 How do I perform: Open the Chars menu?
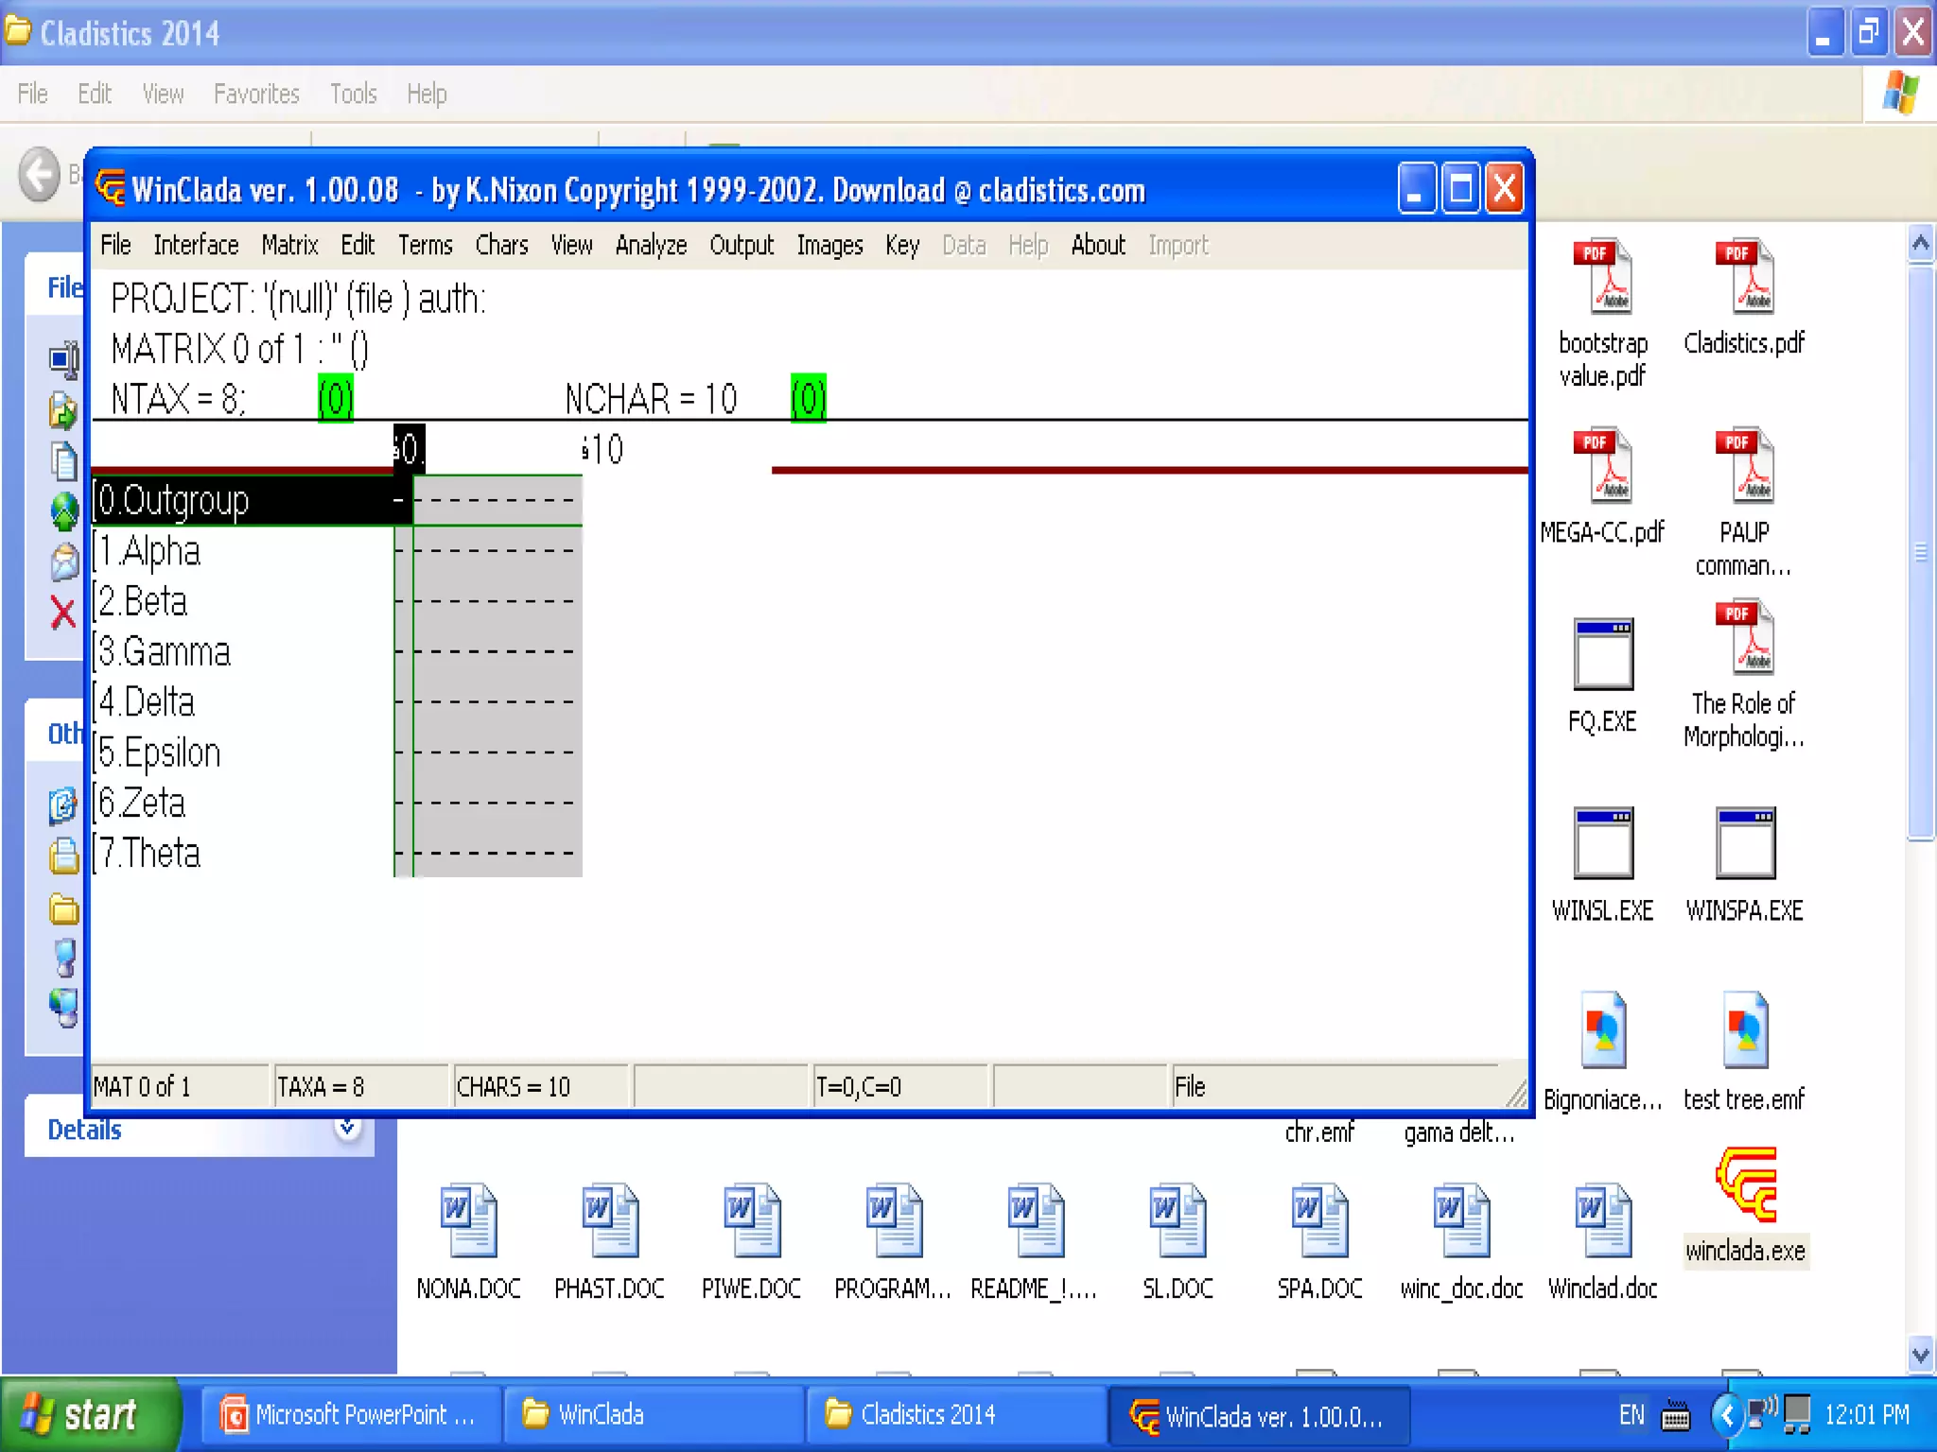tap(501, 246)
